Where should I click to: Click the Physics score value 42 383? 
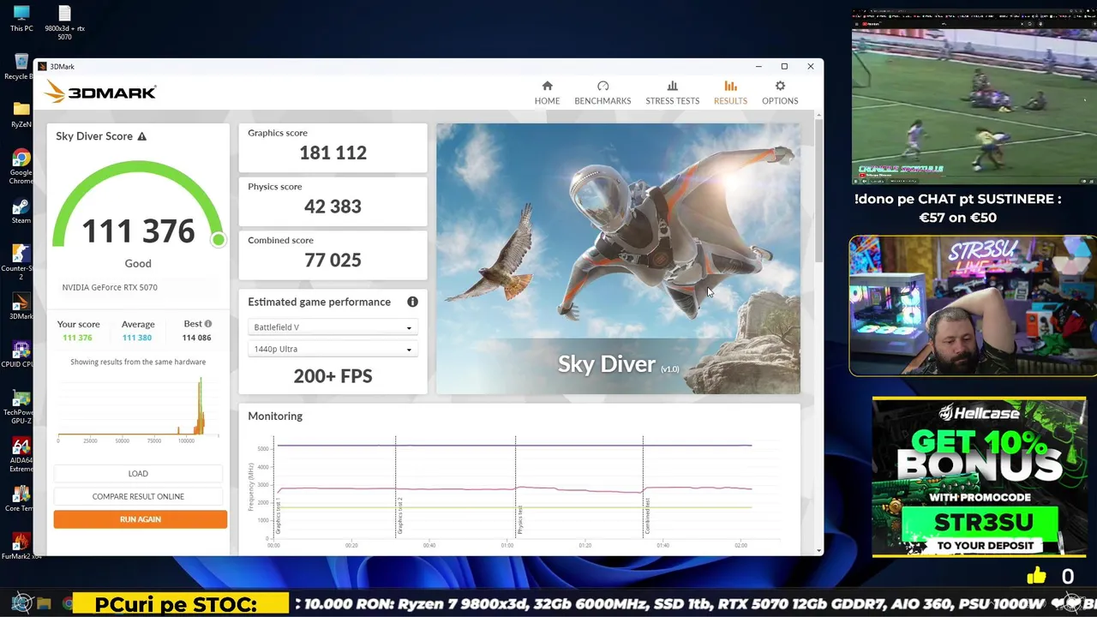click(333, 207)
